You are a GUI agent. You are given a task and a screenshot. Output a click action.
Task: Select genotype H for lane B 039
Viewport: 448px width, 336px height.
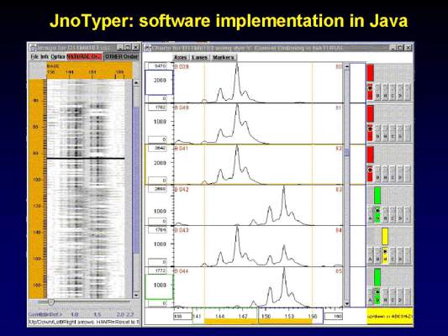click(385, 92)
